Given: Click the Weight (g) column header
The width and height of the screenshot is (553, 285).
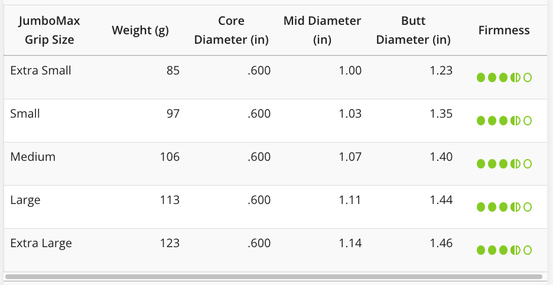Looking at the screenshot, I should (140, 31).
